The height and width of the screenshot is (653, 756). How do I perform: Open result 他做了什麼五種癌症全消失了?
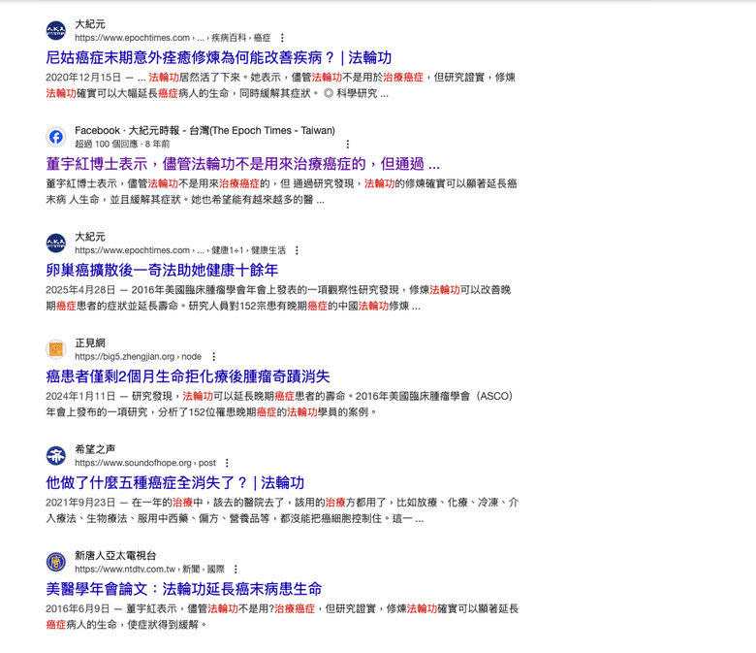[175, 482]
